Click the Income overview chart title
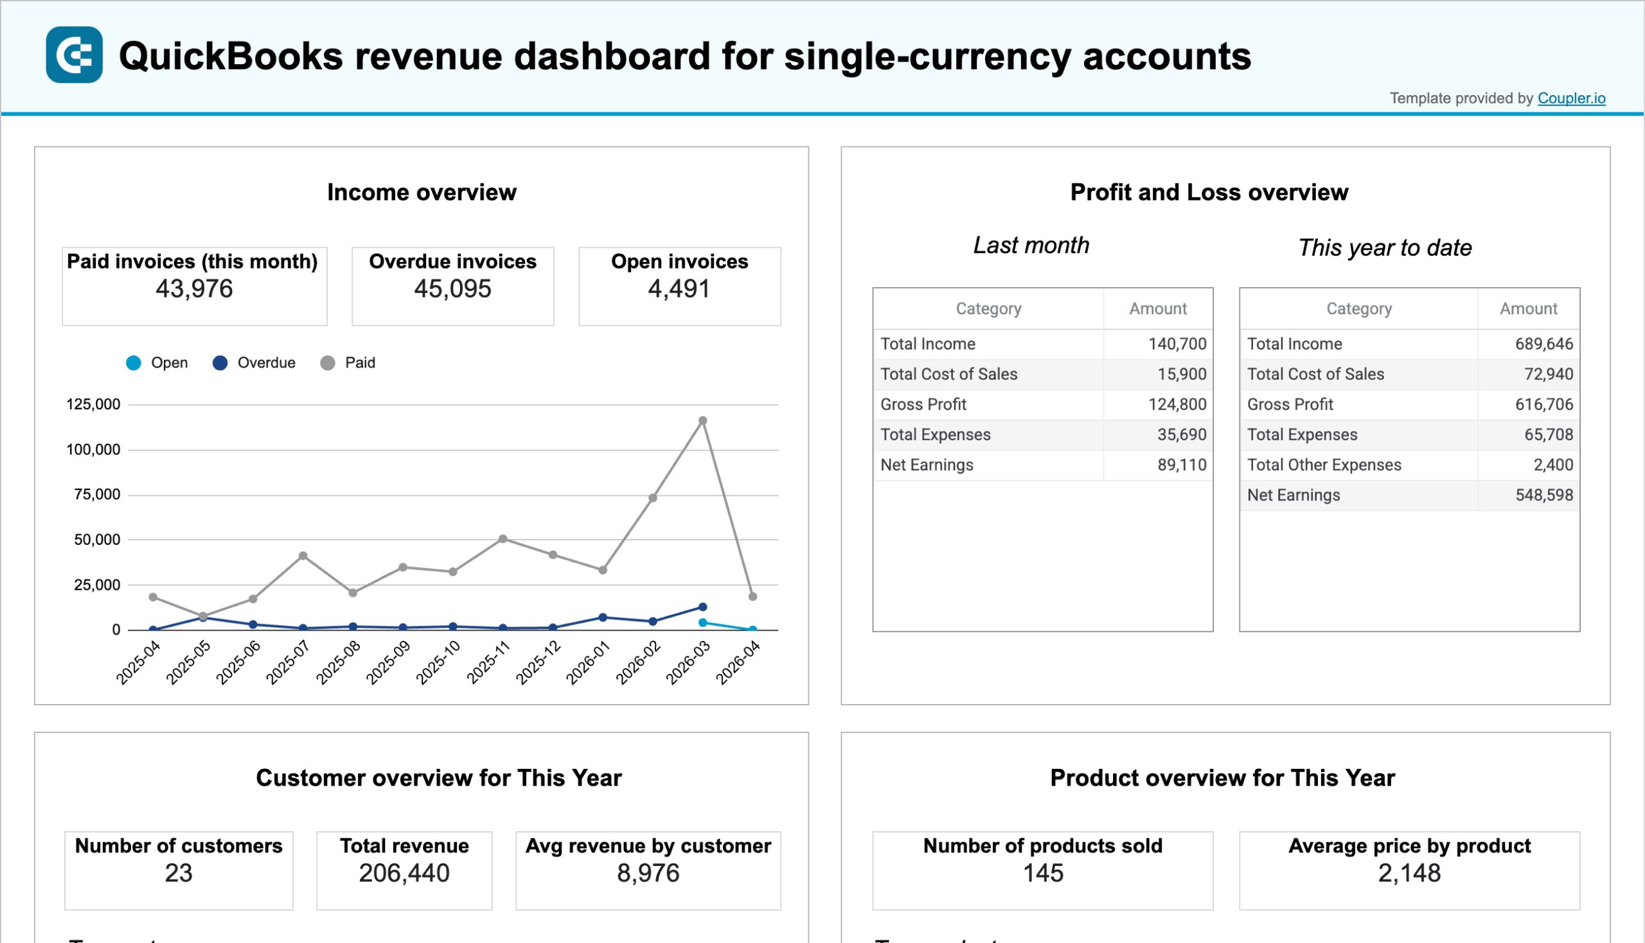The image size is (1645, 943). tap(422, 191)
